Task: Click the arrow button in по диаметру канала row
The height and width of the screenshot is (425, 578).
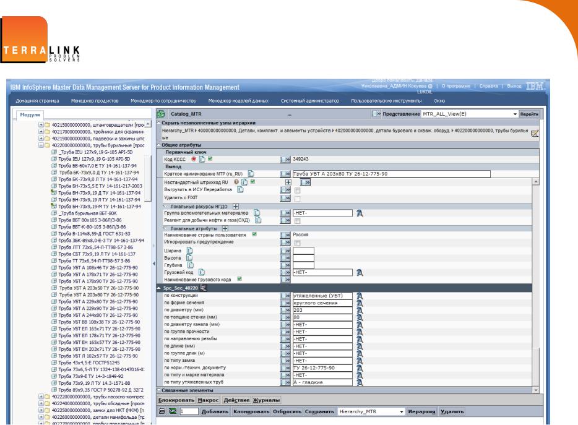Action: pyautogui.click(x=285, y=325)
